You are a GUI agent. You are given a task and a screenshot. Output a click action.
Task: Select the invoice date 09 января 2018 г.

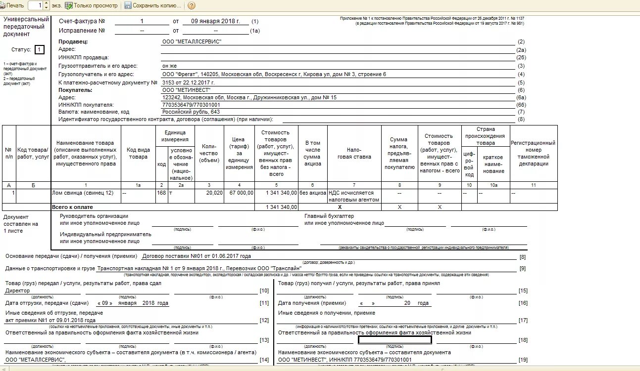point(215,21)
